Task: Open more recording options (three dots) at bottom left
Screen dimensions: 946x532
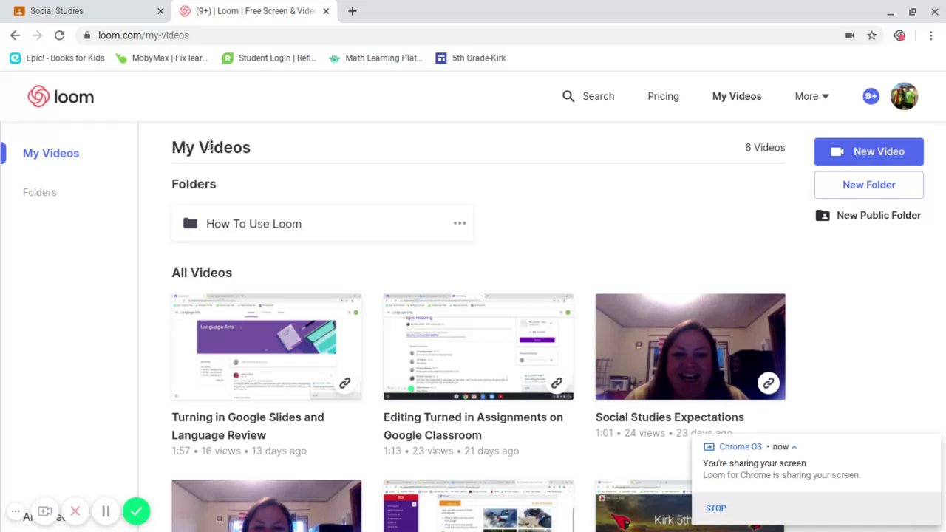Action: [x=15, y=511]
